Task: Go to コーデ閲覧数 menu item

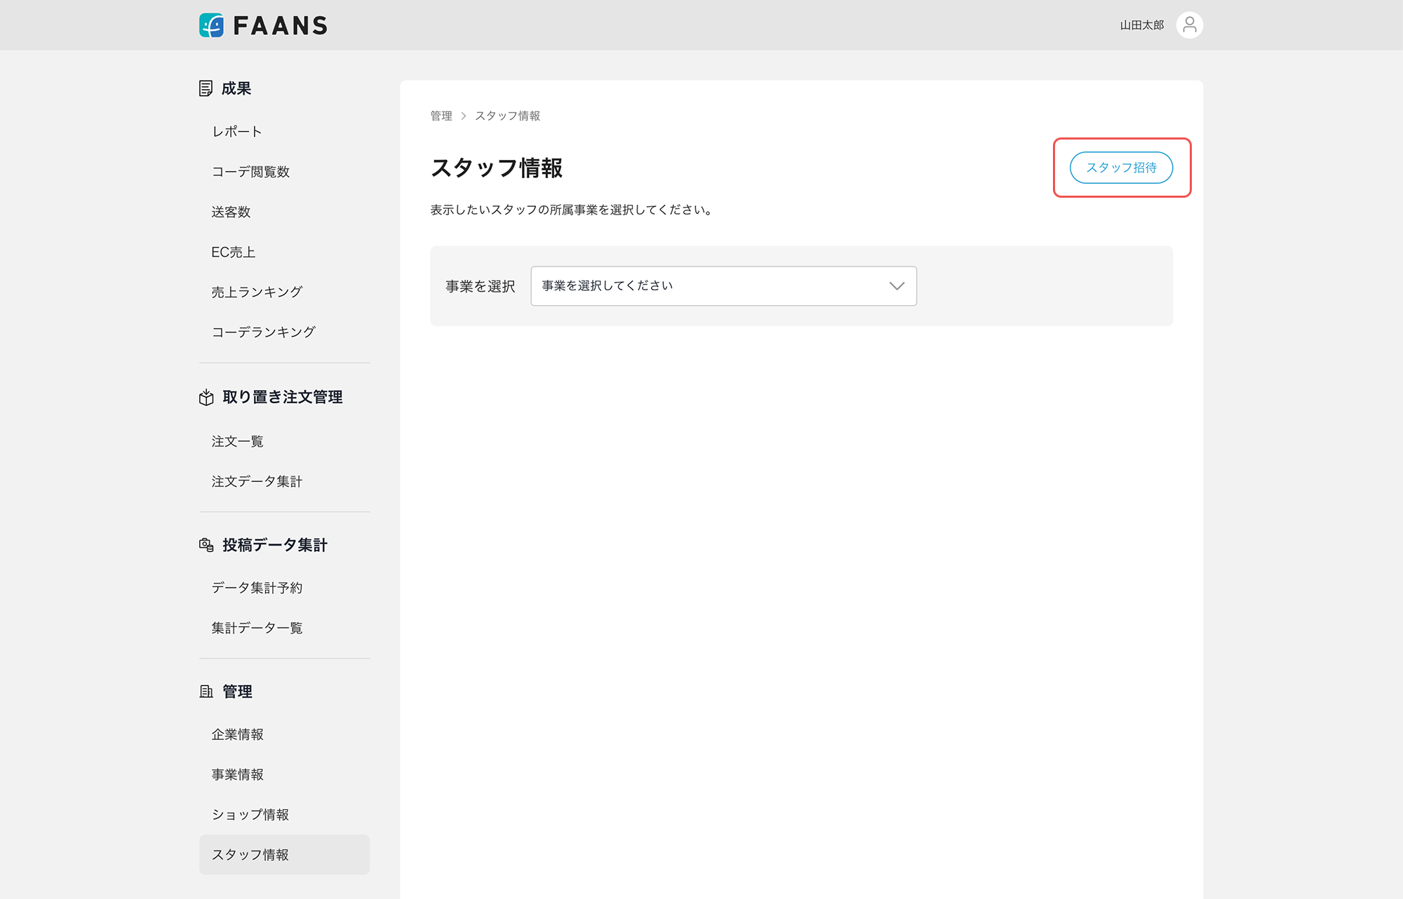Action: click(250, 172)
